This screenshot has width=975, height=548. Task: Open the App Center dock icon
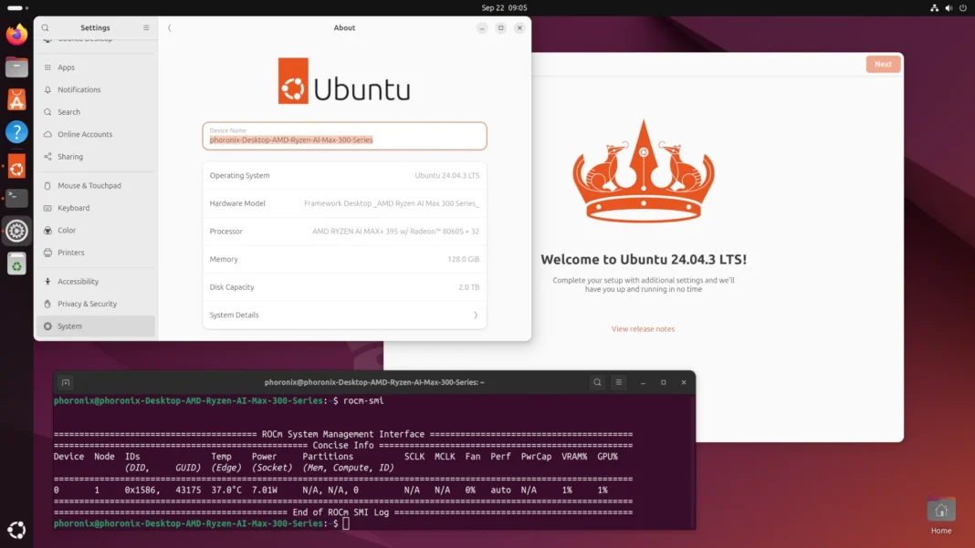coord(16,99)
